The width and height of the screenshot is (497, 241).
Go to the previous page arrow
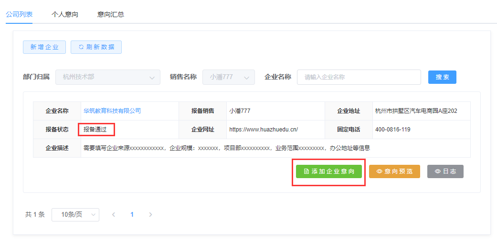coord(114,215)
